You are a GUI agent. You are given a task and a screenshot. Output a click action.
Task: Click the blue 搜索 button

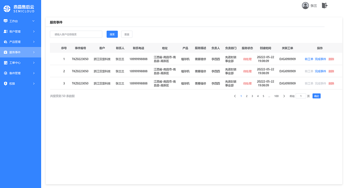112,34
